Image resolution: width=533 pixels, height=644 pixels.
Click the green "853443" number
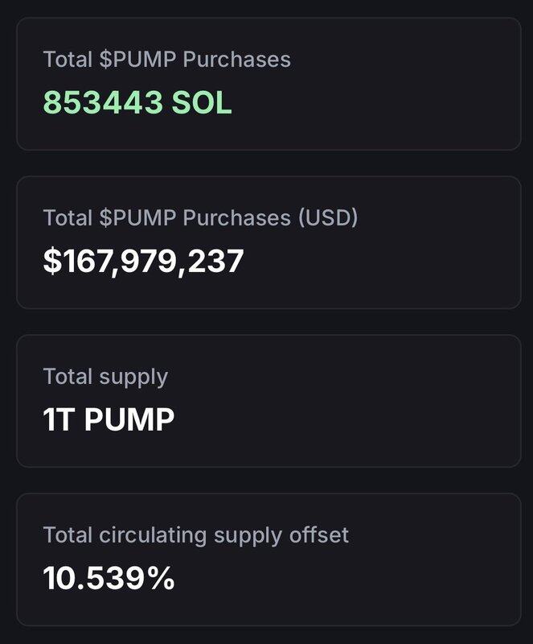[x=103, y=102]
